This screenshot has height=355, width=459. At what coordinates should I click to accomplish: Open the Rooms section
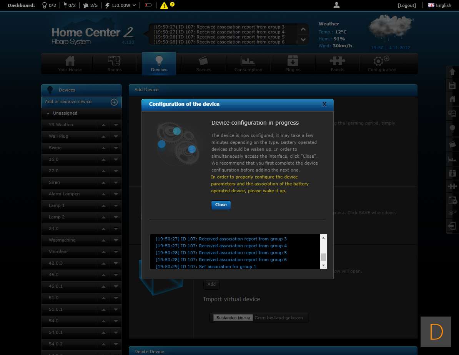point(114,63)
